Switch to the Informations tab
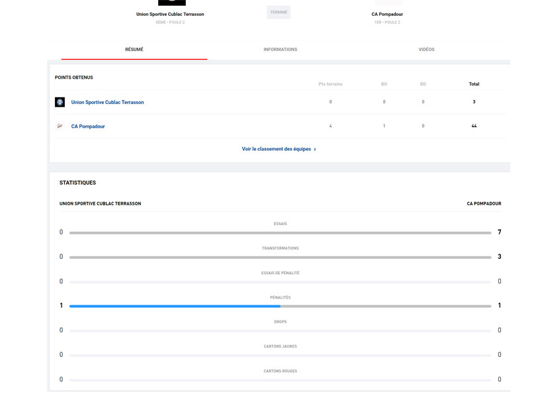Screen dimensions: 544x394 pyautogui.click(x=280, y=50)
